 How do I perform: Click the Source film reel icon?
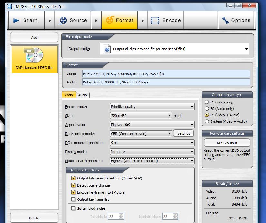point(63,21)
